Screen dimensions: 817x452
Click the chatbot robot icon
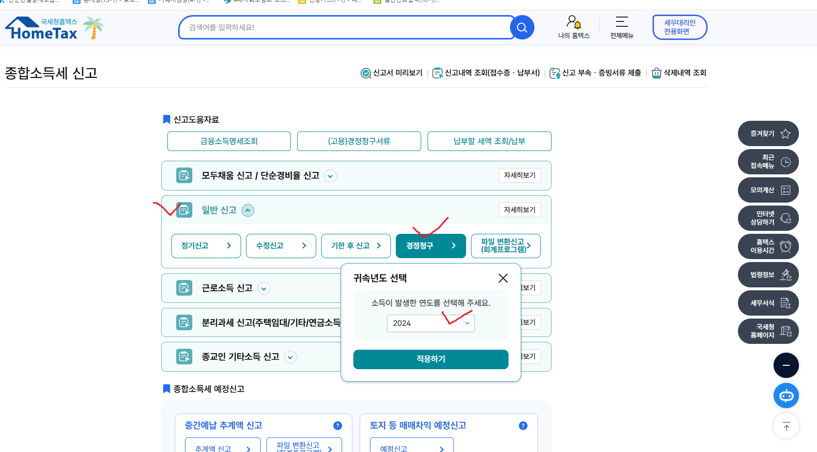coord(786,395)
